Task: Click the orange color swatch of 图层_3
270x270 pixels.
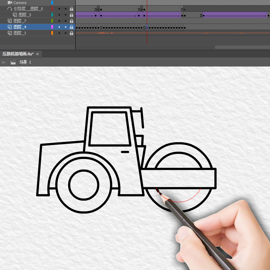Action: pos(52,33)
